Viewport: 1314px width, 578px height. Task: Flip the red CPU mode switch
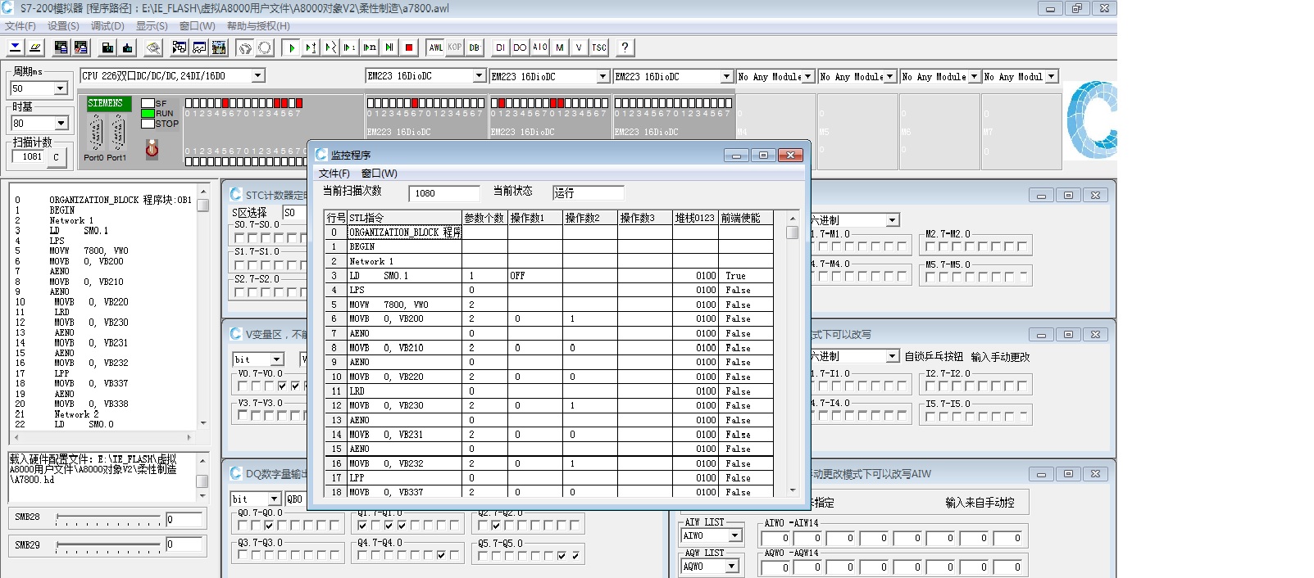tap(152, 148)
